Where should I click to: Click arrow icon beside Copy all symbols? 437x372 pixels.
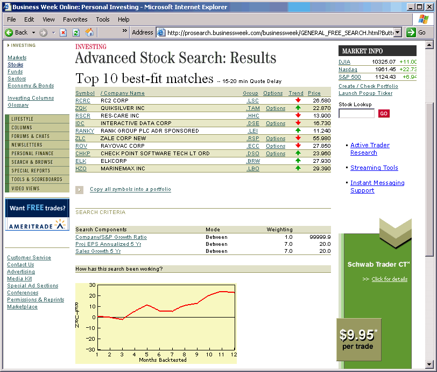point(80,190)
